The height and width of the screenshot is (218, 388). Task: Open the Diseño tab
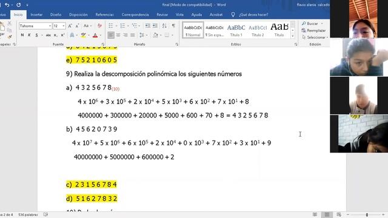[x=56, y=15]
